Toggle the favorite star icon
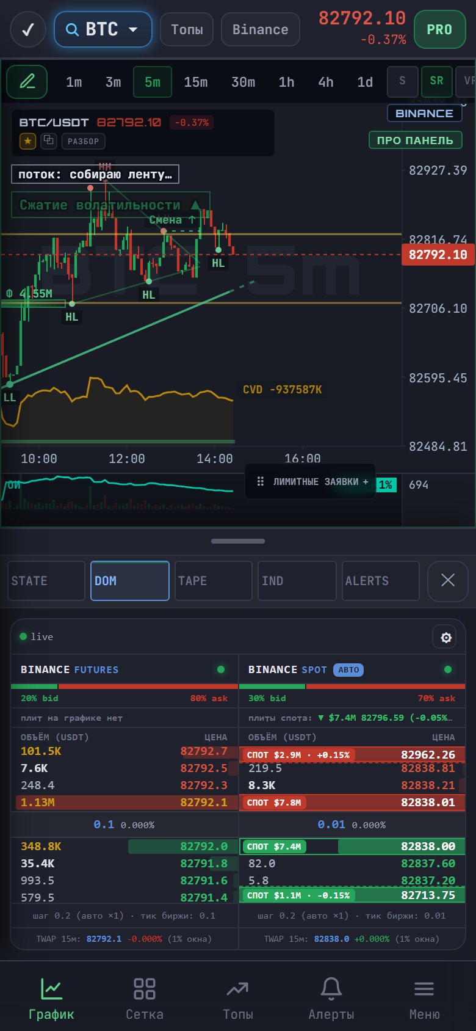The height and width of the screenshot is (1031, 476). coord(27,141)
